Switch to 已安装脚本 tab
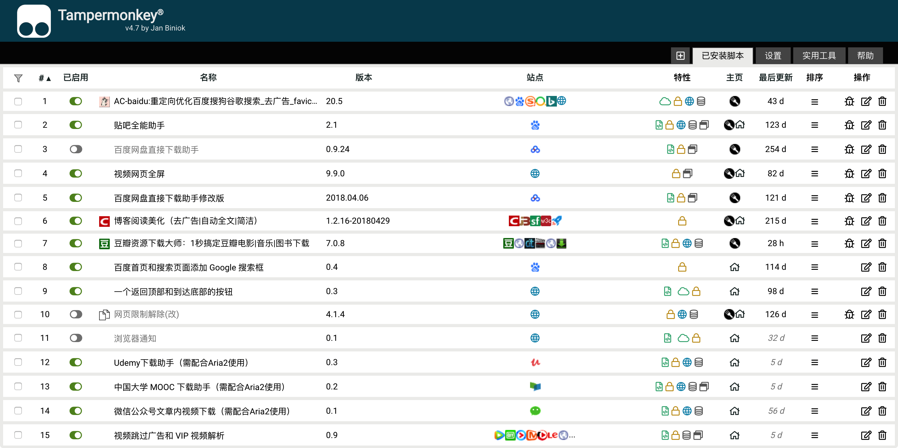The width and height of the screenshot is (898, 448). click(722, 56)
